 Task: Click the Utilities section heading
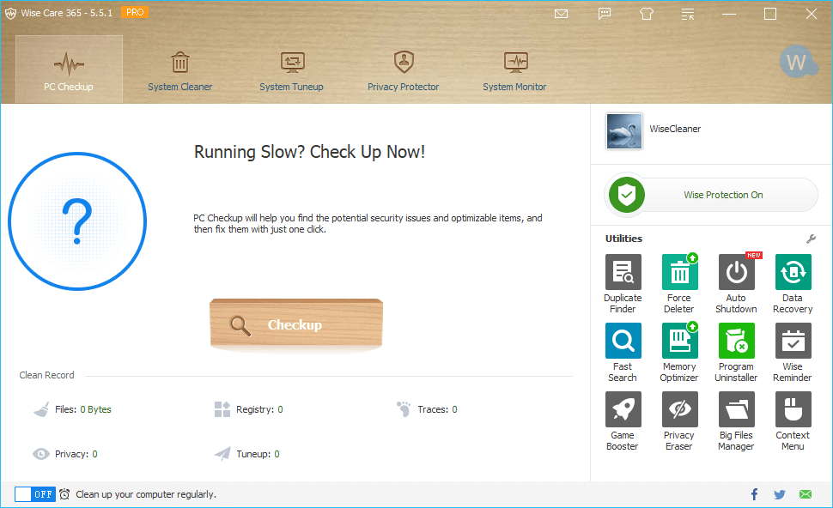coord(623,239)
